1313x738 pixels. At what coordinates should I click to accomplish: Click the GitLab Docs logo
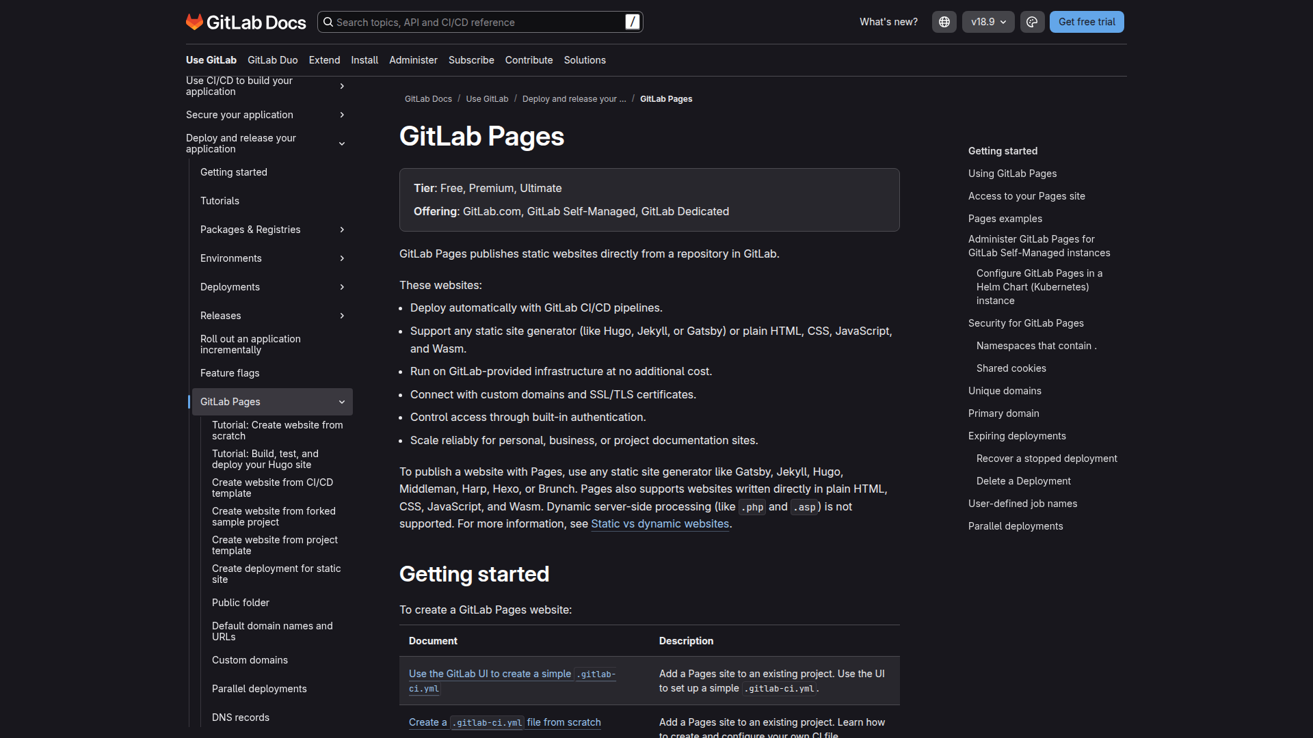246,23
